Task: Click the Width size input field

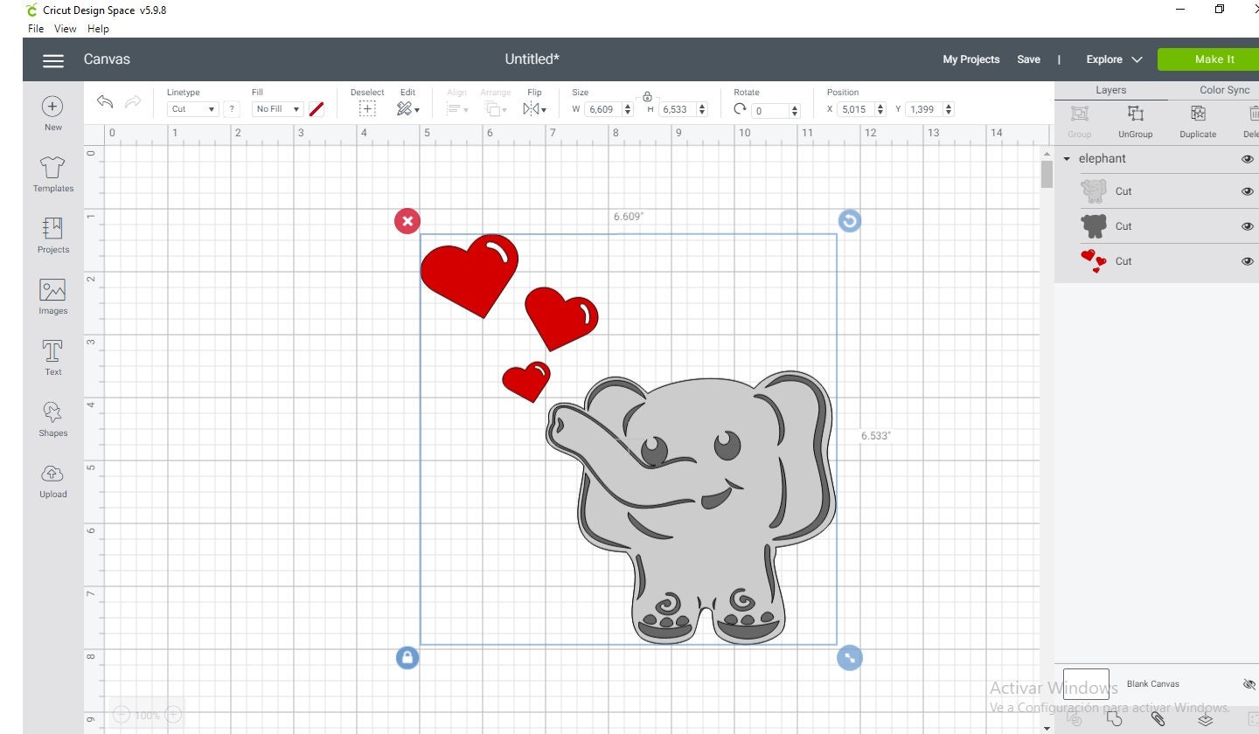Action: (602, 109)
